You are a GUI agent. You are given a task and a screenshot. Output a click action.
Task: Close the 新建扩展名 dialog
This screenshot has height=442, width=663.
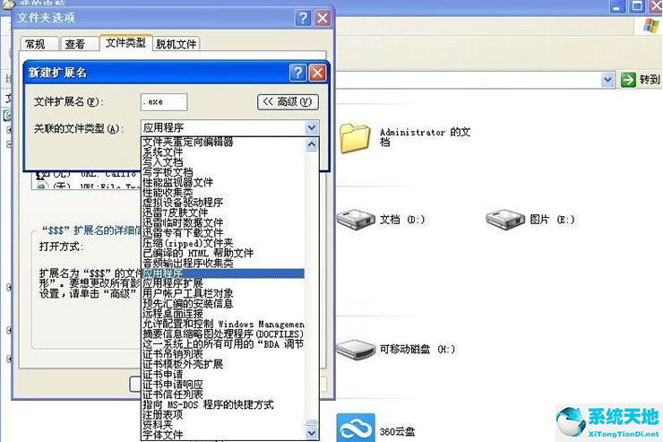tap(317, 73)
